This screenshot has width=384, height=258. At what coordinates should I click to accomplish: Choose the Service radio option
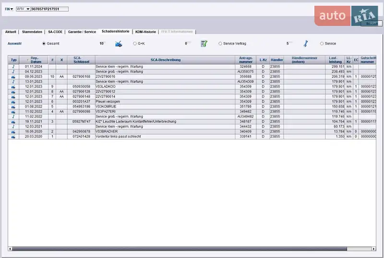pyautogui.click(x=322, y=44)
